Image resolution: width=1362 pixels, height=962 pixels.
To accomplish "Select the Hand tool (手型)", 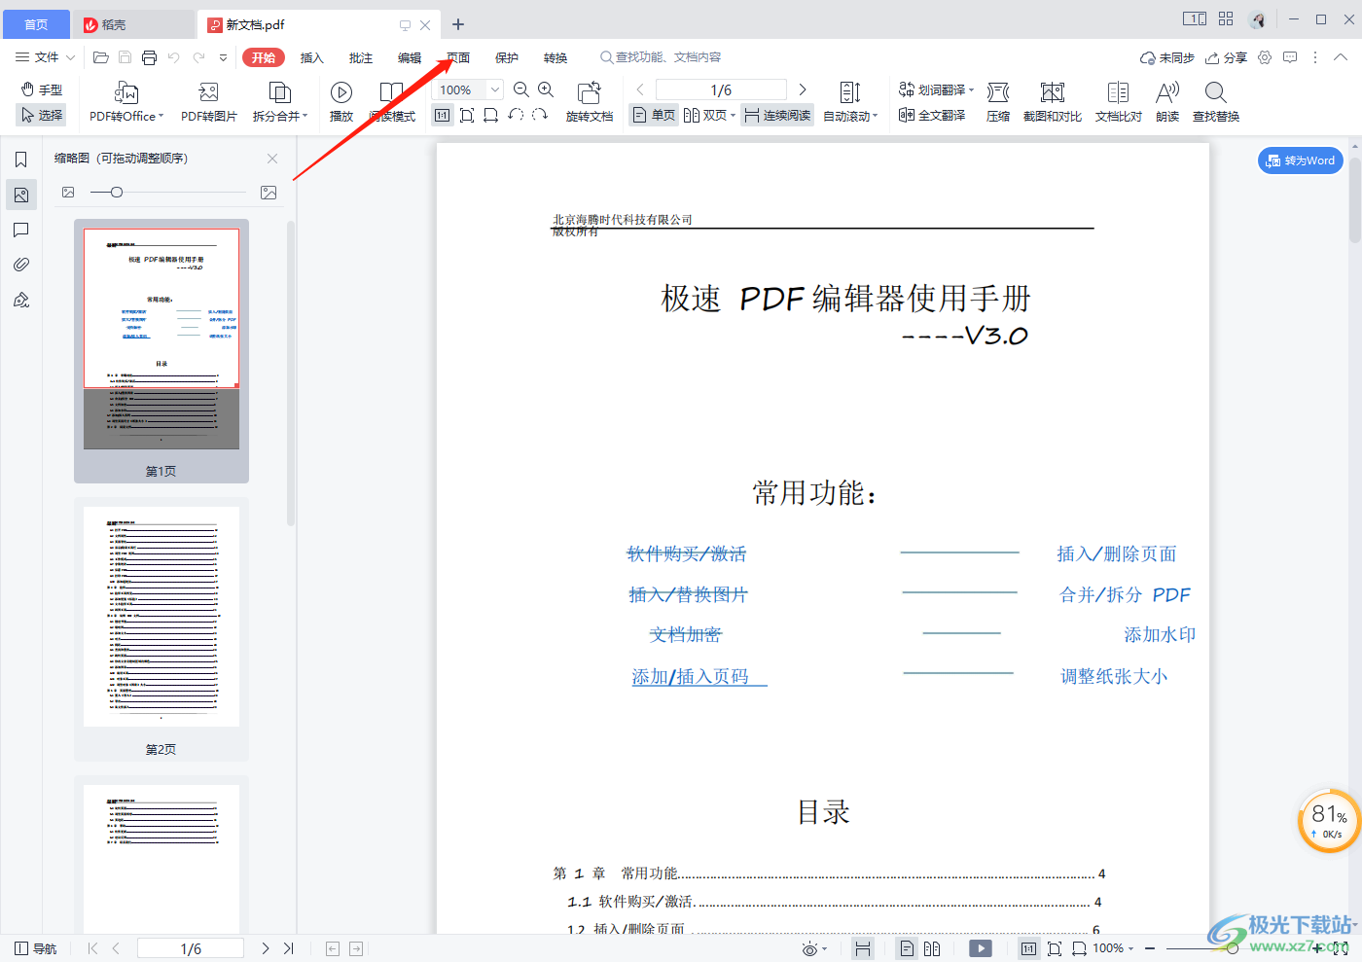I will point(41,89).
